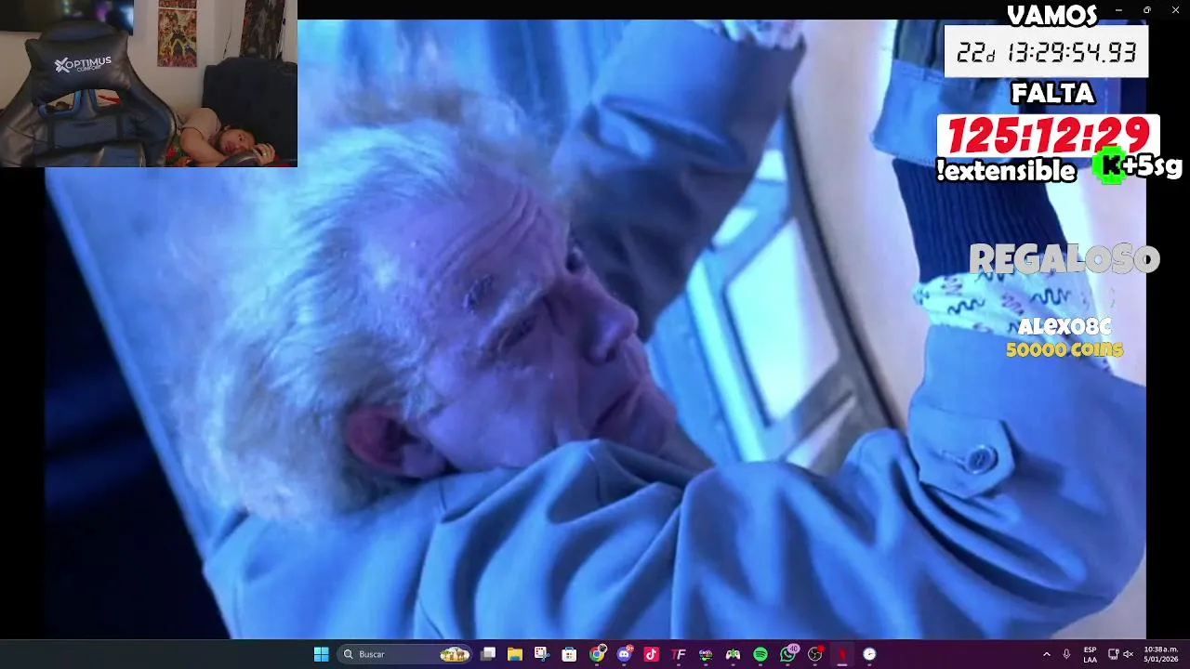This screenshot has width=1190, height=669.
Task: Open Microsoft Store from the taskbar
Action: [569, 654]
